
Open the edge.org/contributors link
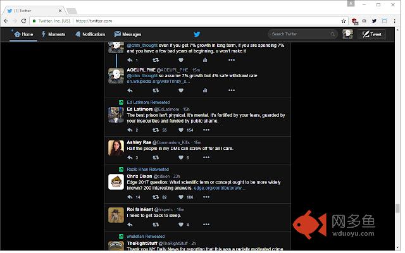click(220, 188)
